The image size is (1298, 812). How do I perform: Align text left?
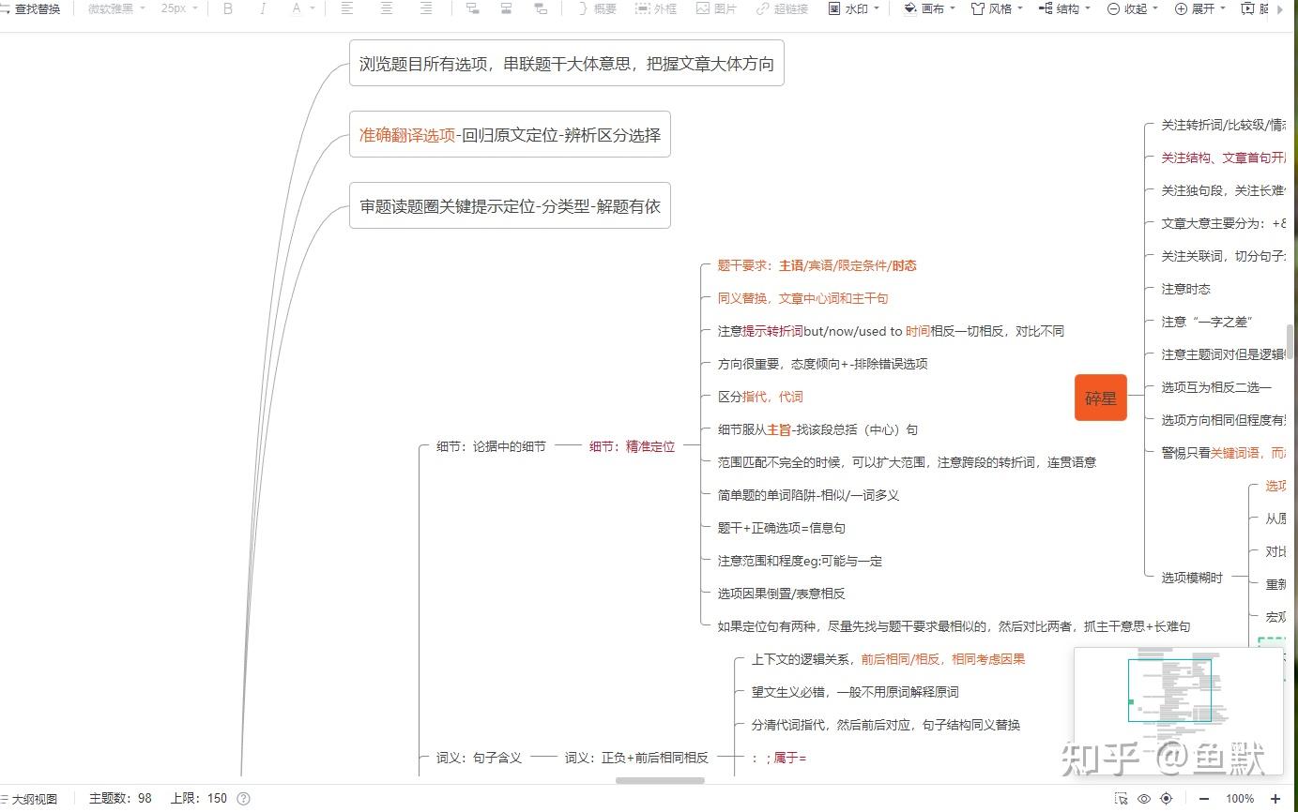(346, 8)
